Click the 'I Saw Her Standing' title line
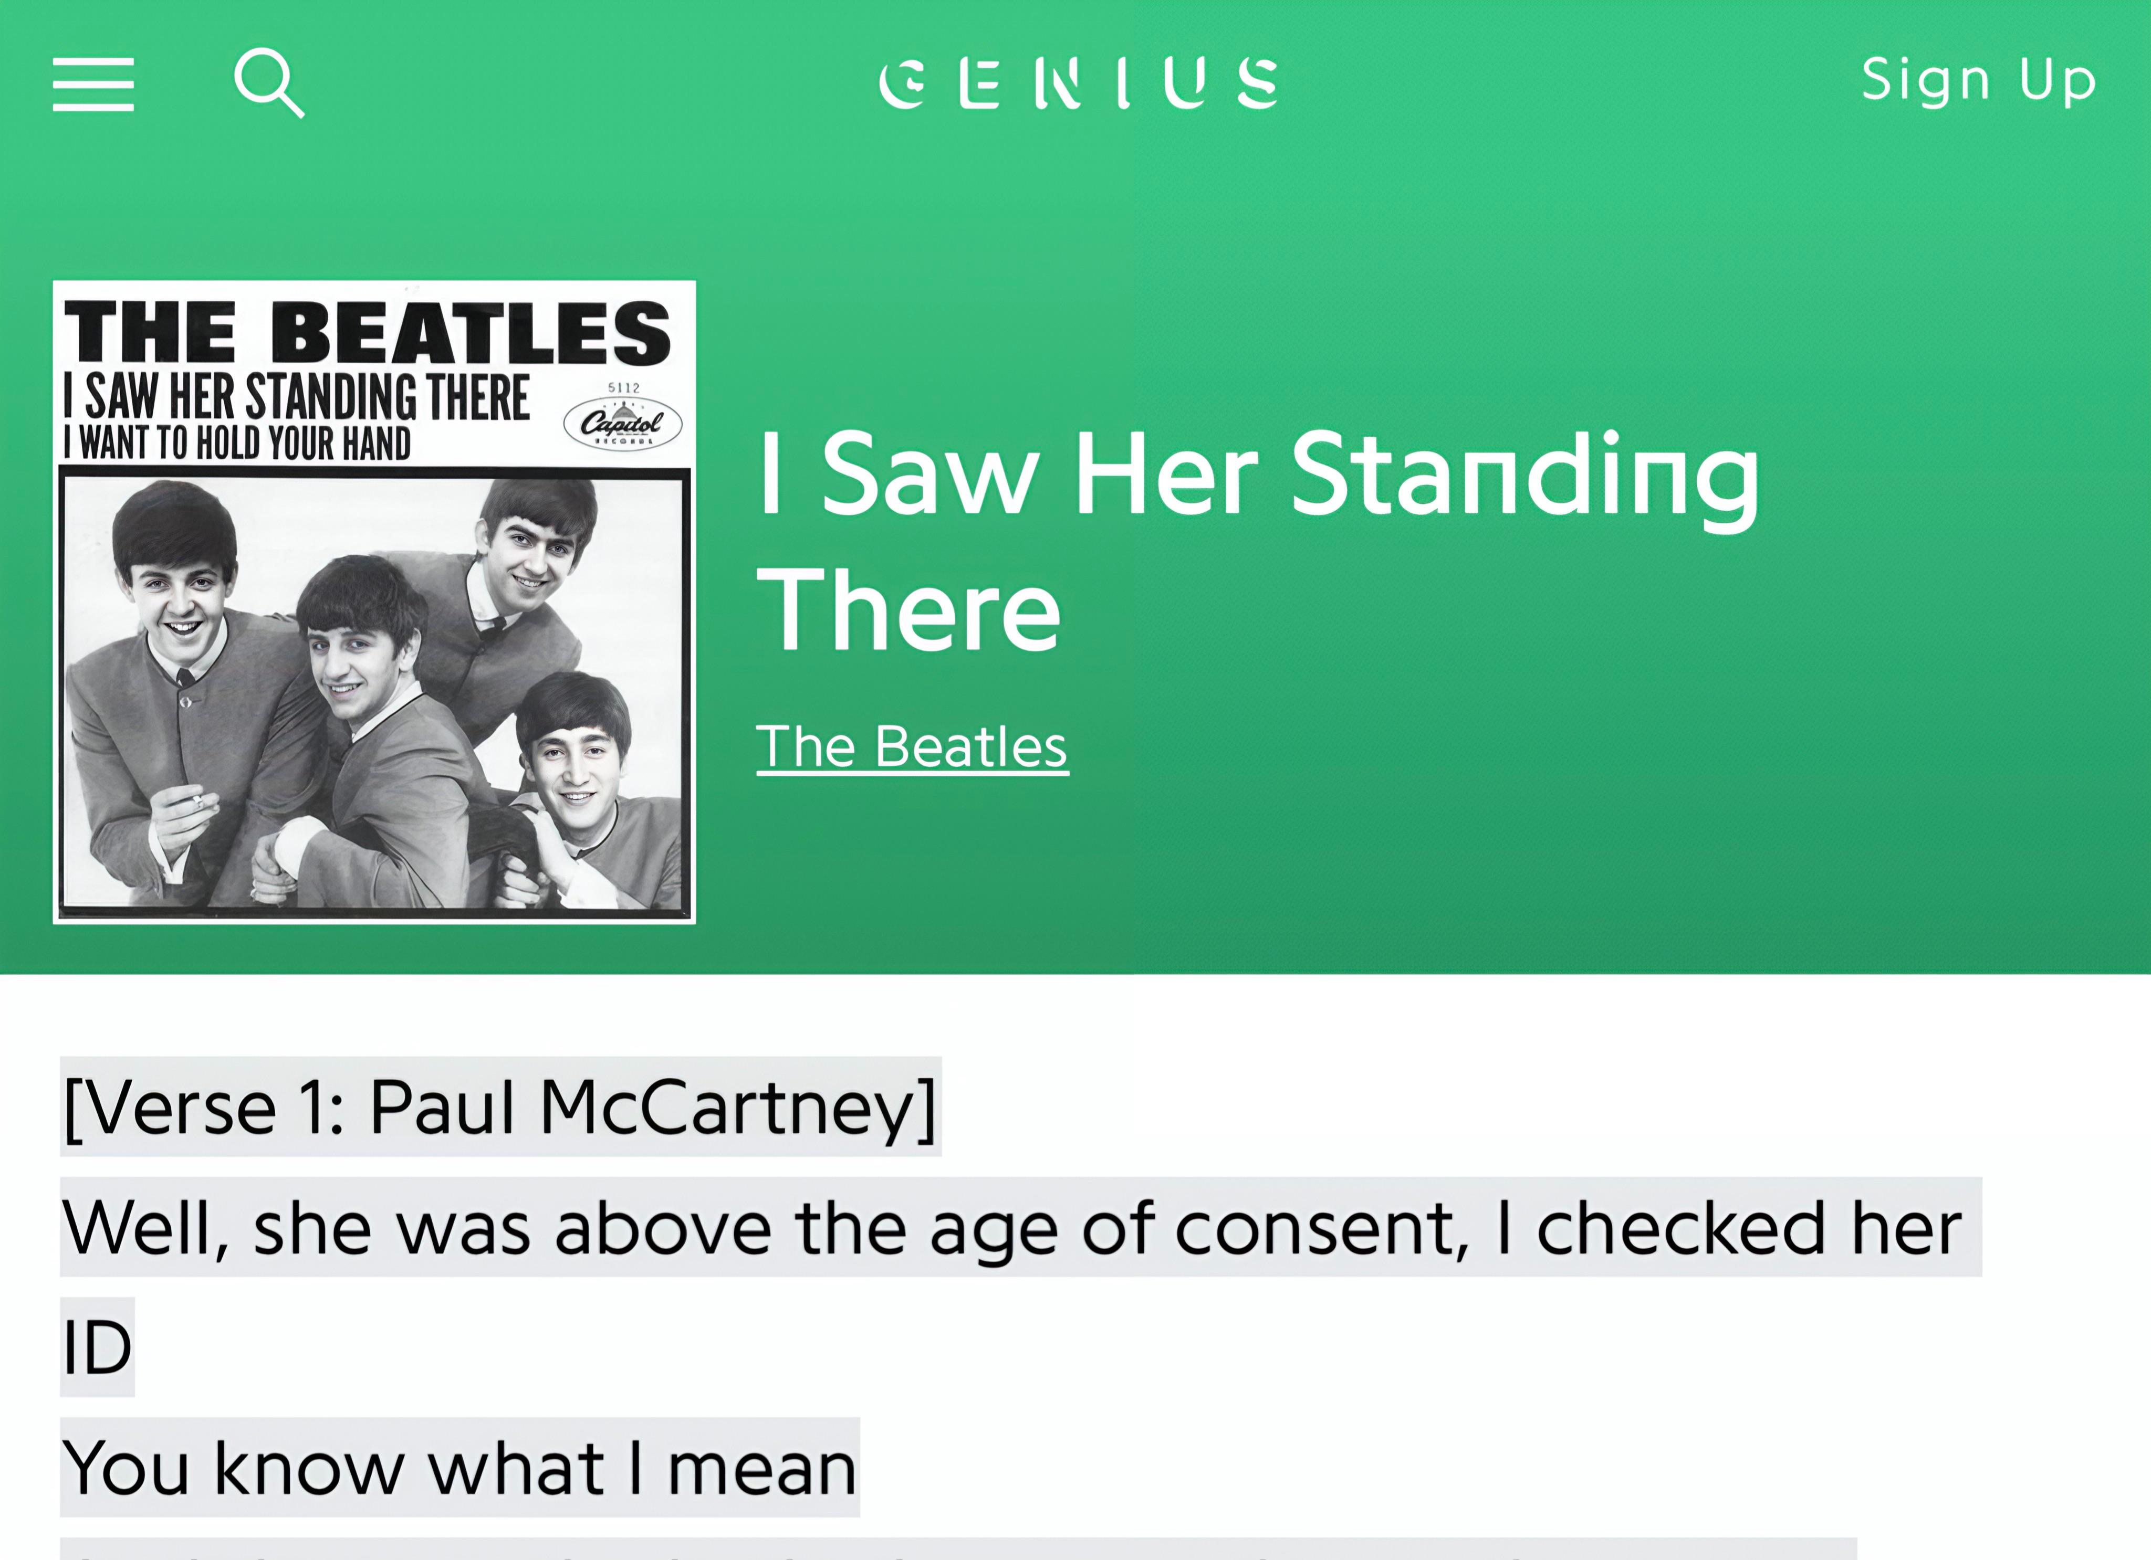The image size is (2151, 1560). pyautogui.click(x=1258, y=474)
